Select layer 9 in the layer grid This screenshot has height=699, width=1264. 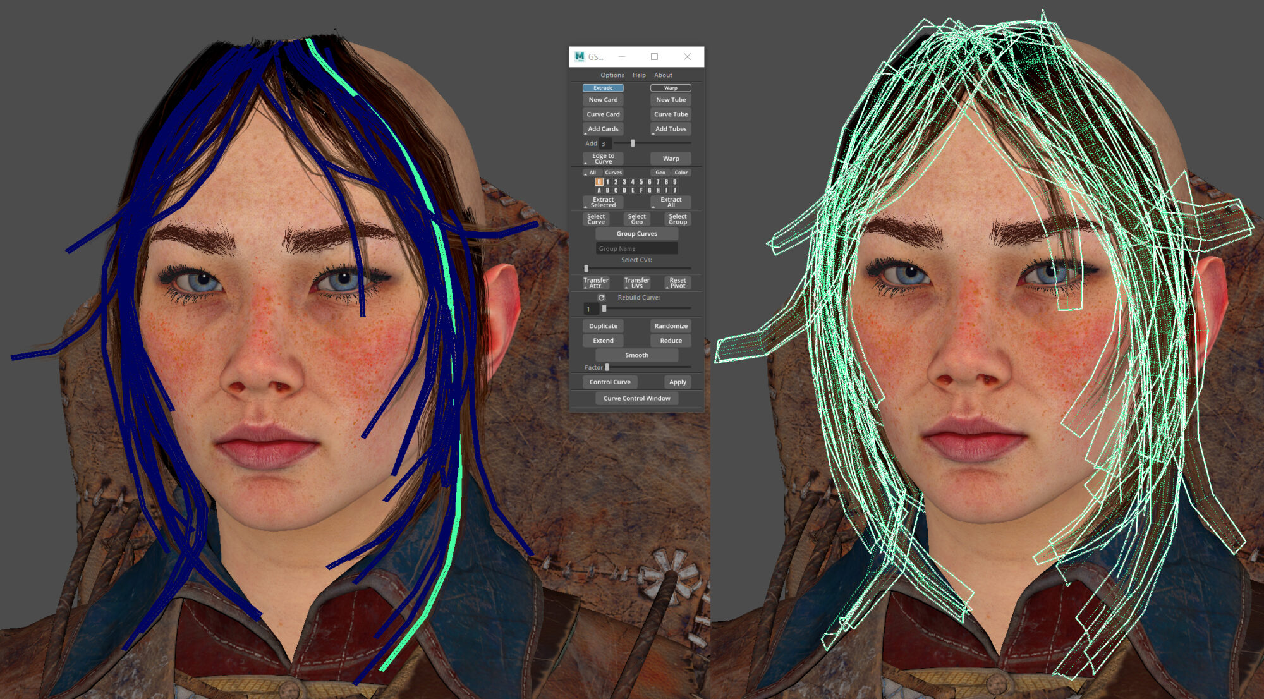click(x=674, y=182)
